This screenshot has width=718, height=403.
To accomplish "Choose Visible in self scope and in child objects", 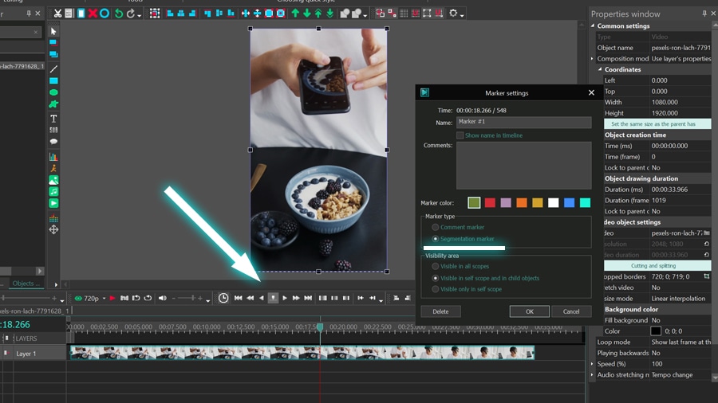I will tap(436, 278).
